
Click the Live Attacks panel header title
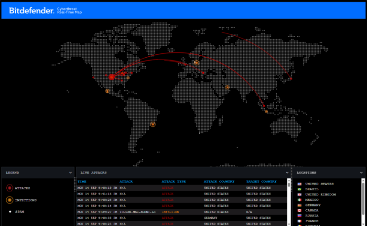(x=93, y=173)
